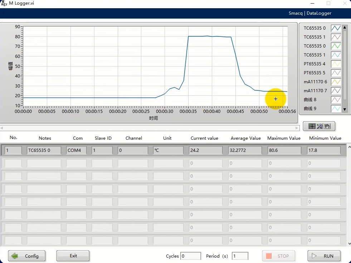Click the 时间 x-axis title

pos(153,118)
